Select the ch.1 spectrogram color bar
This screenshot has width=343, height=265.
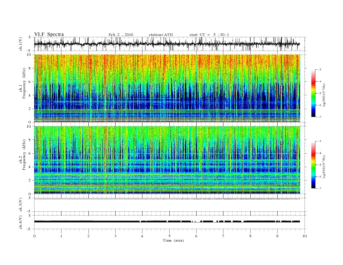point(313,94)
